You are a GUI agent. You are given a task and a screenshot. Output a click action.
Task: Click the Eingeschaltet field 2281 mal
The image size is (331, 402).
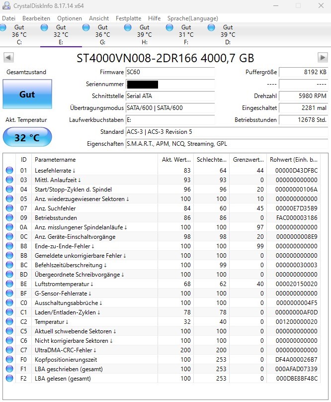(x=303, y=107)
